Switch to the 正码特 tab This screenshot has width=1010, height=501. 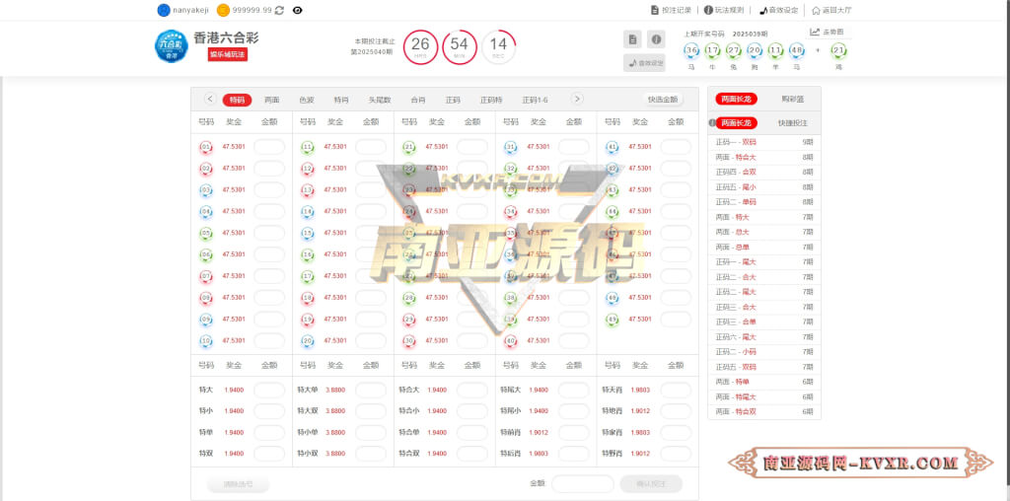pyautogui.click(x=491, y=100)
